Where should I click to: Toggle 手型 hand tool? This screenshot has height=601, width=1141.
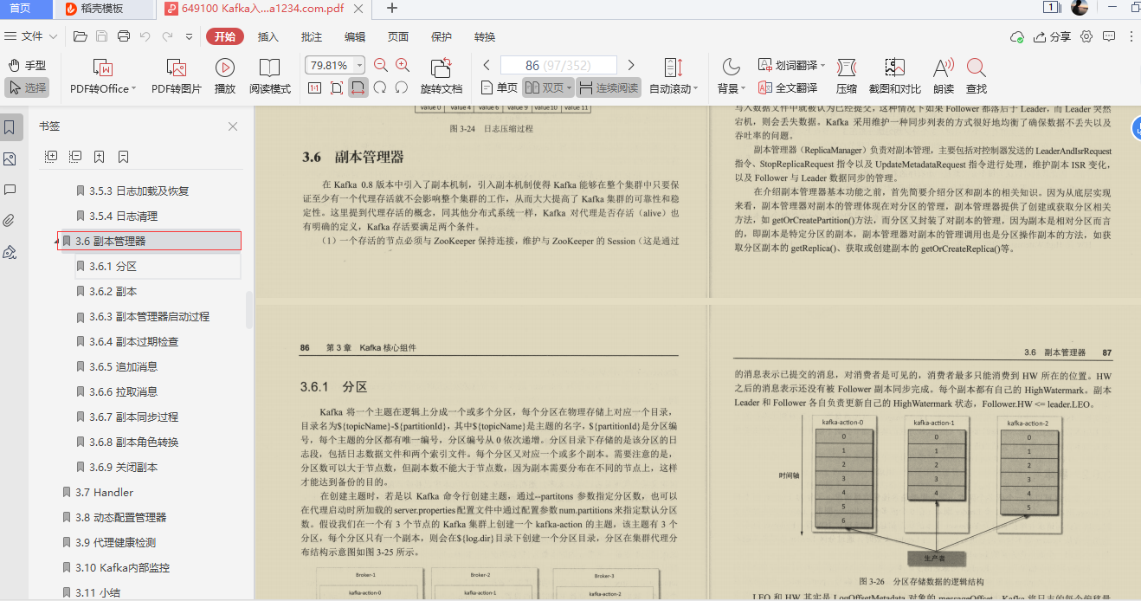click(27, 65)
